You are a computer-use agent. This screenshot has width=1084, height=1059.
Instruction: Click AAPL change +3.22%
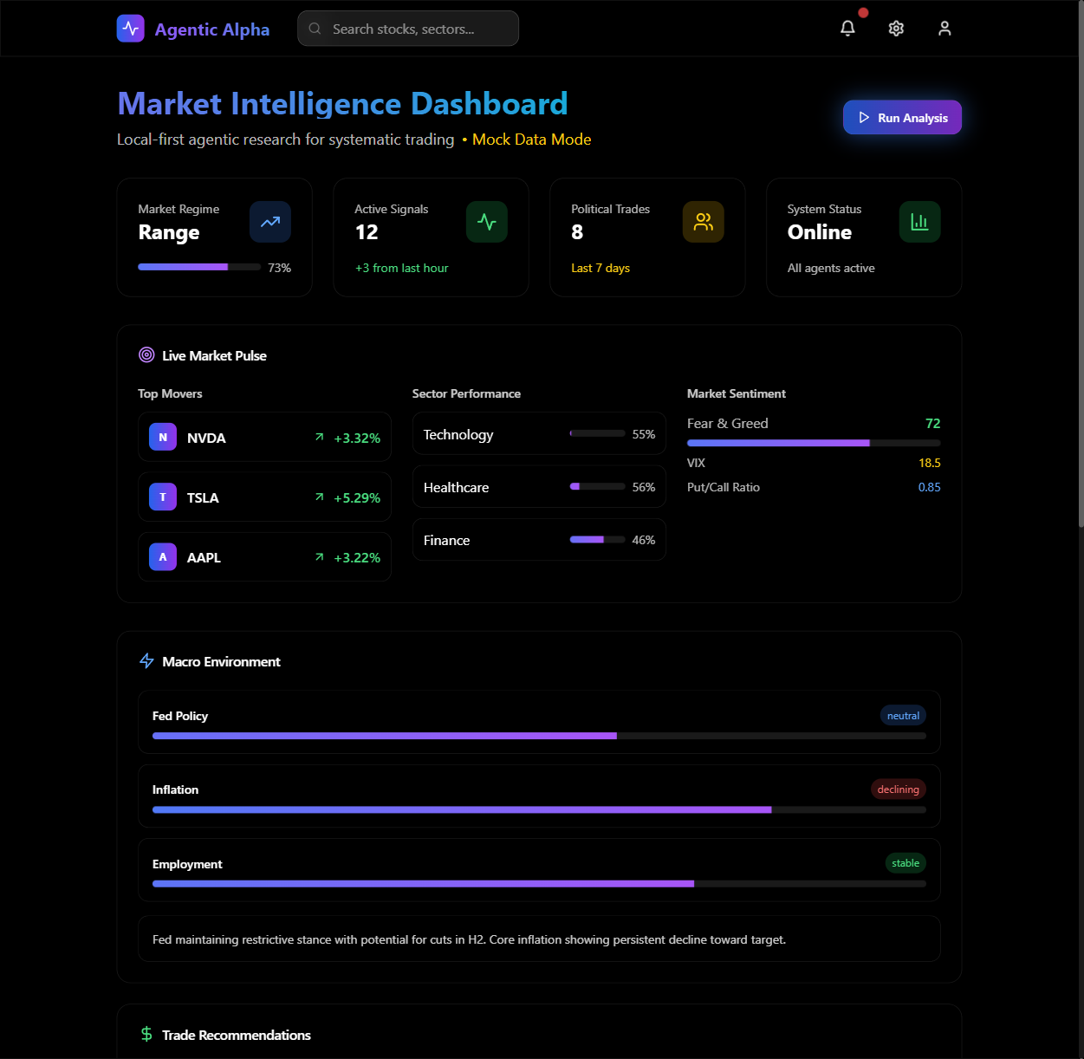pyautogui.click(x=357, y=558)
